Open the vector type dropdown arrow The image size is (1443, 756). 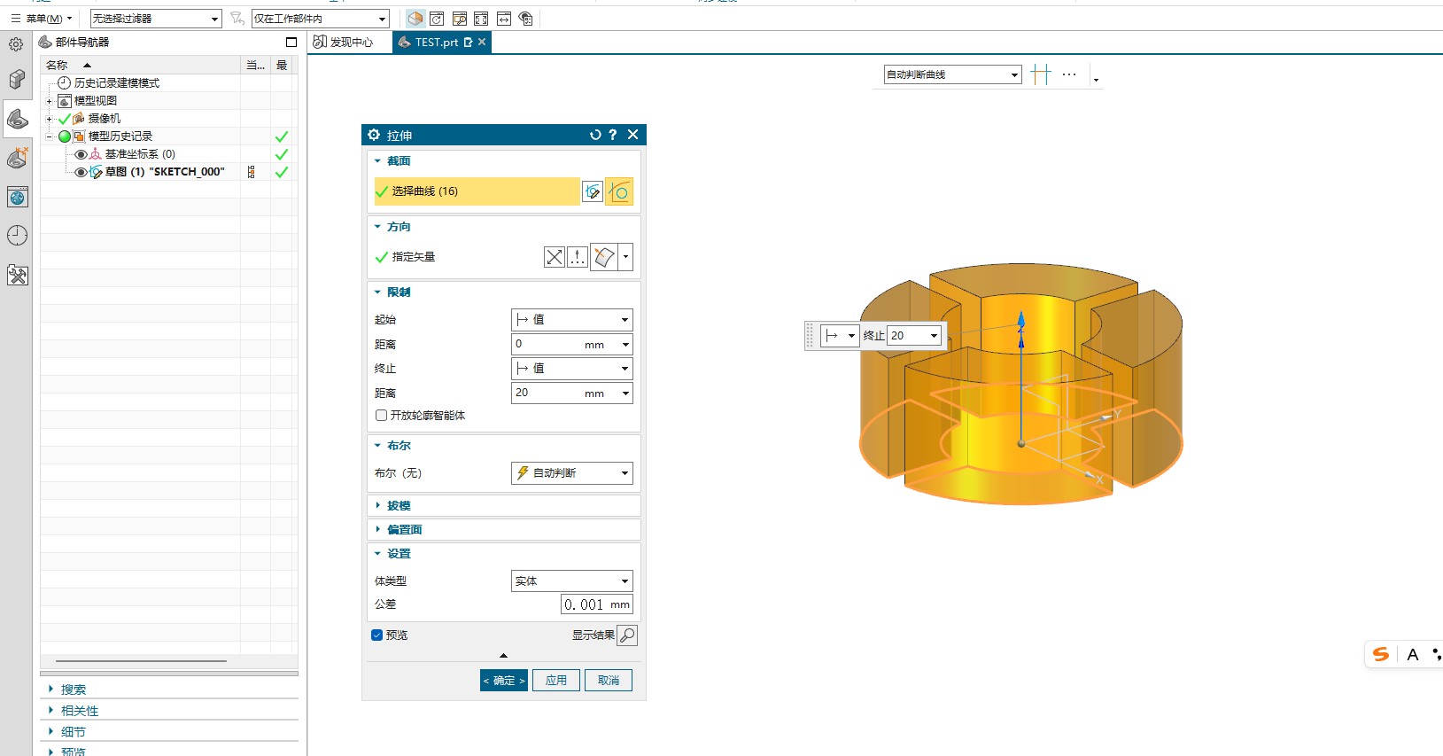tap(626, 257)
